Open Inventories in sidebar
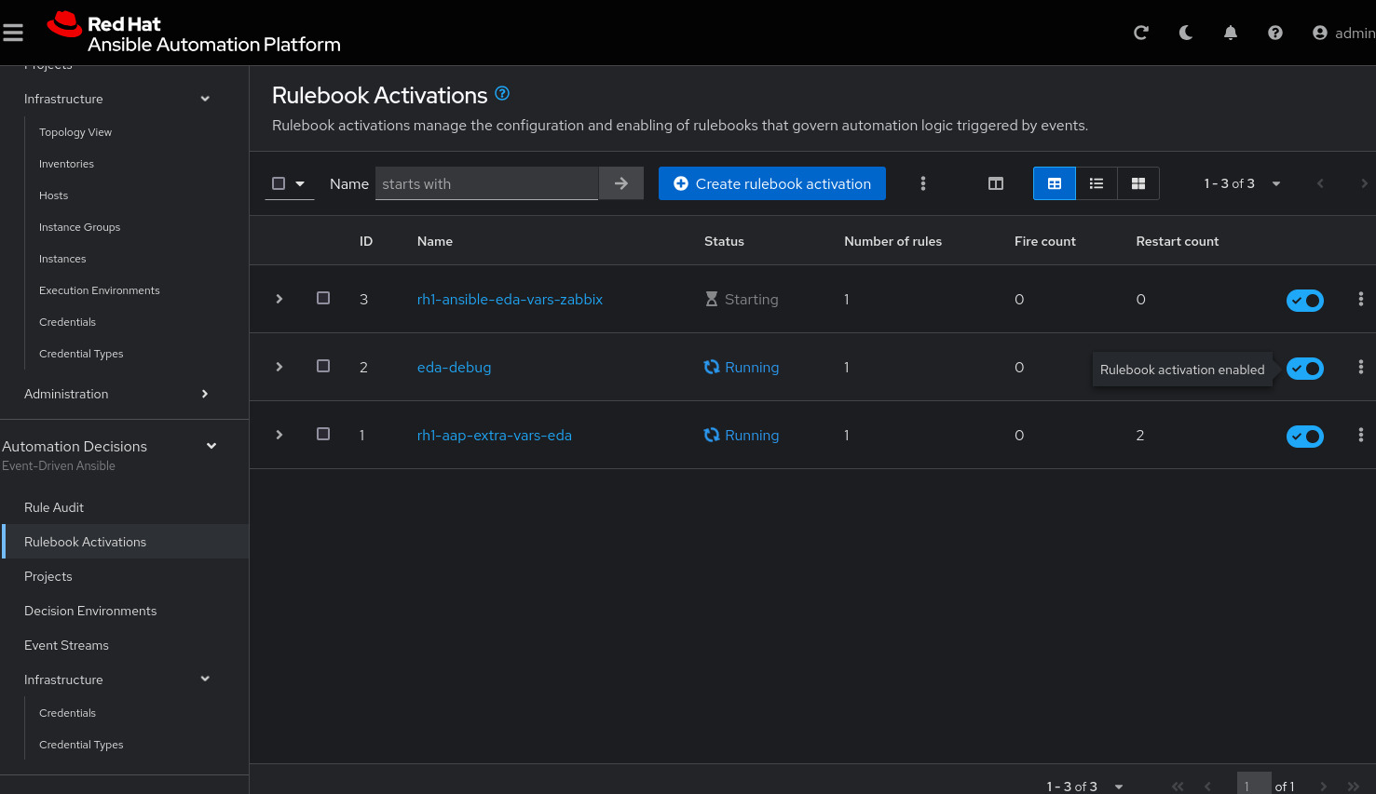This screenshot has width=1376, height=794. pyautogui.click(x=66, y=164)
